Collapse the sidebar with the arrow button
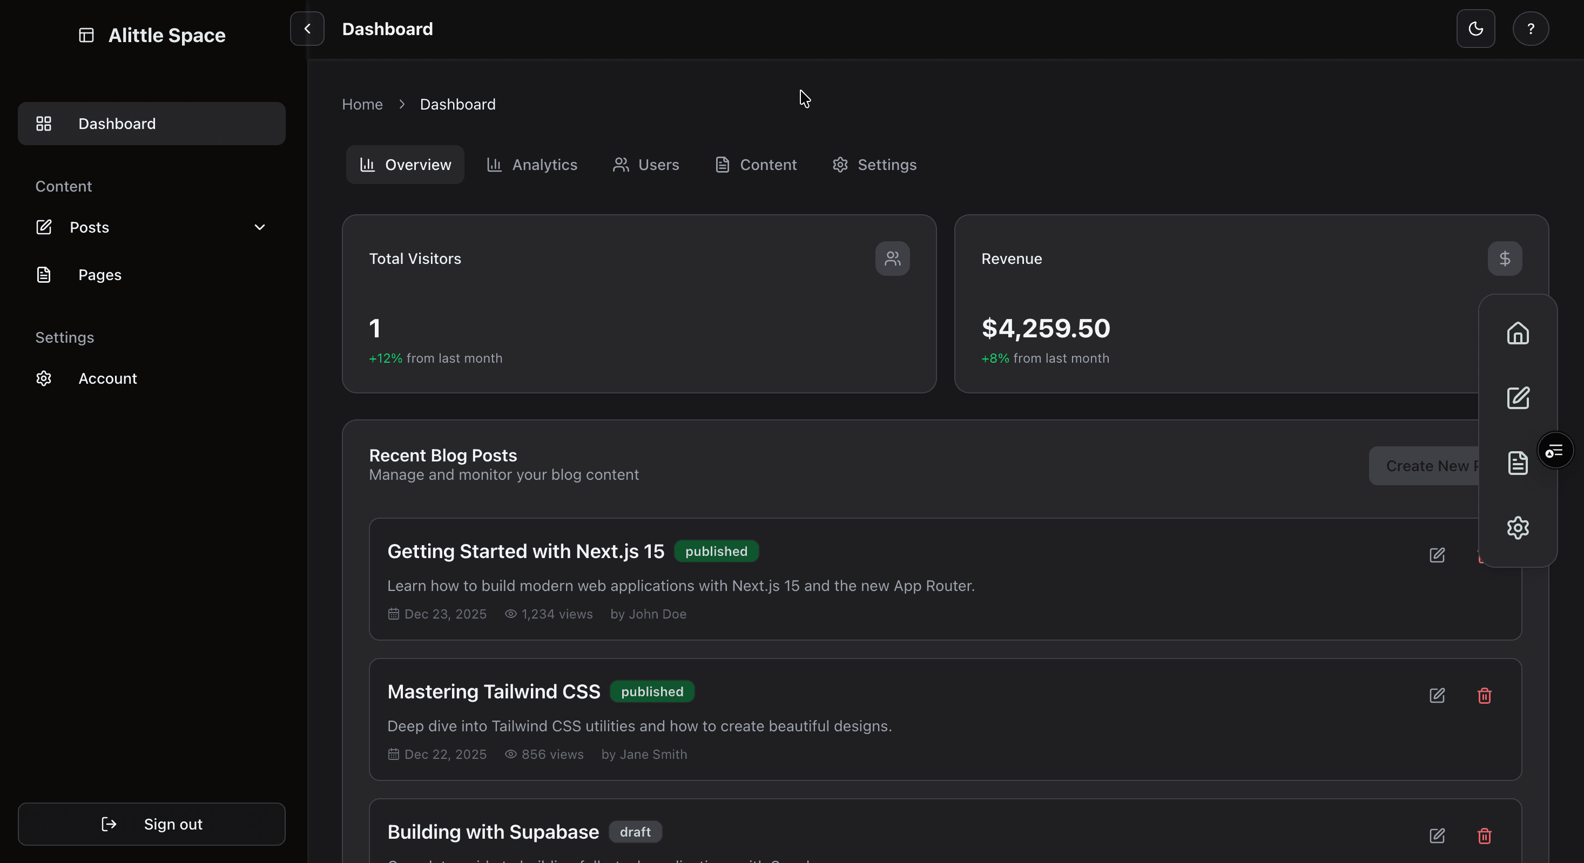This screenshot has width=1584, height=863. tap(307, 29)
